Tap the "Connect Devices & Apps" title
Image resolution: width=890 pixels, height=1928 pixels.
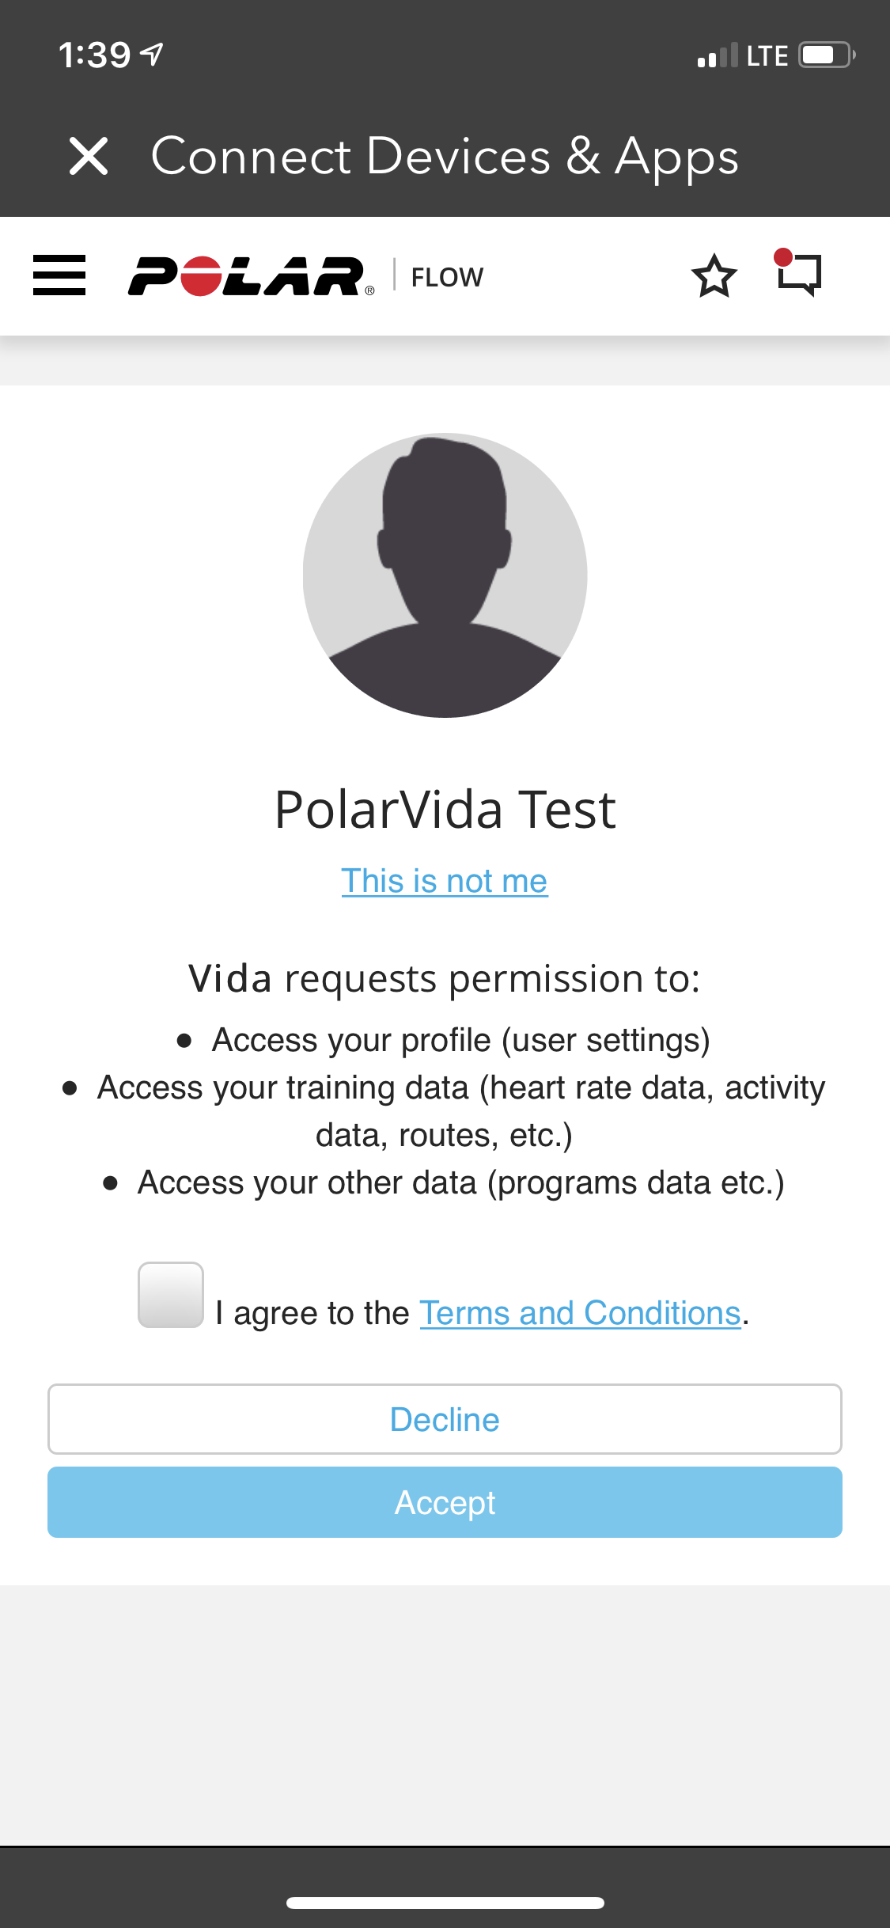pos(445,156)
